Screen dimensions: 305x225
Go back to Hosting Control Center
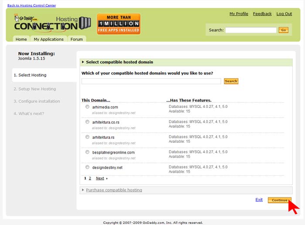tap(31, 6)
